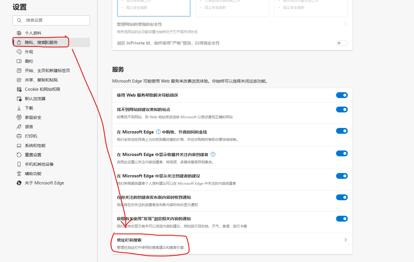
Task: Click the Printers (打印机) icon
Action: point(19,136)
